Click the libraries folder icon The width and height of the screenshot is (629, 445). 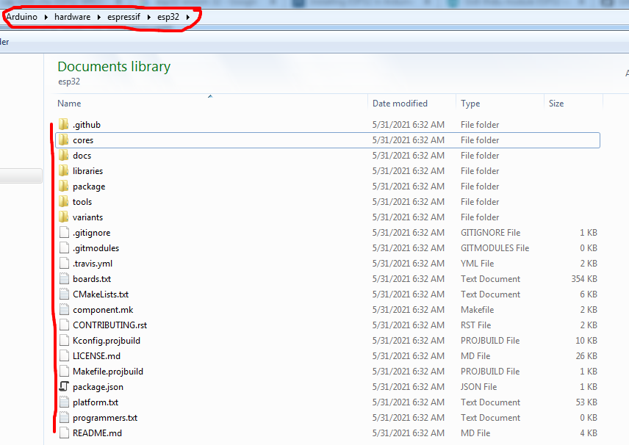click(64, 171)
